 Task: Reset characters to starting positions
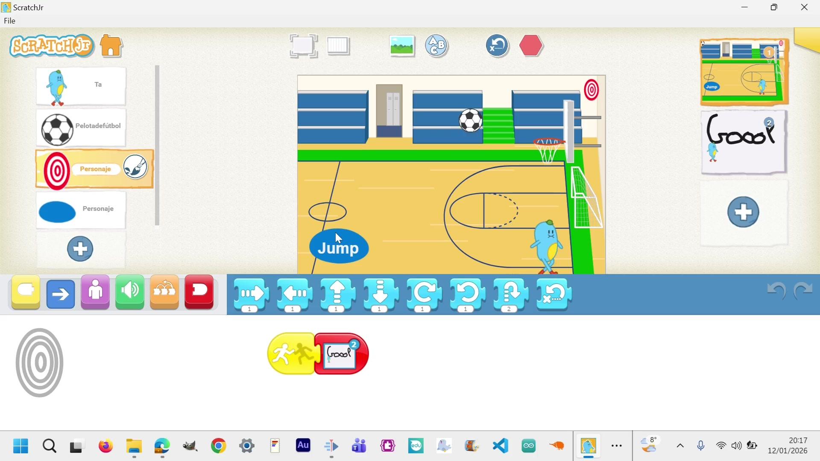pyautogui.click(x=497, y=46)
